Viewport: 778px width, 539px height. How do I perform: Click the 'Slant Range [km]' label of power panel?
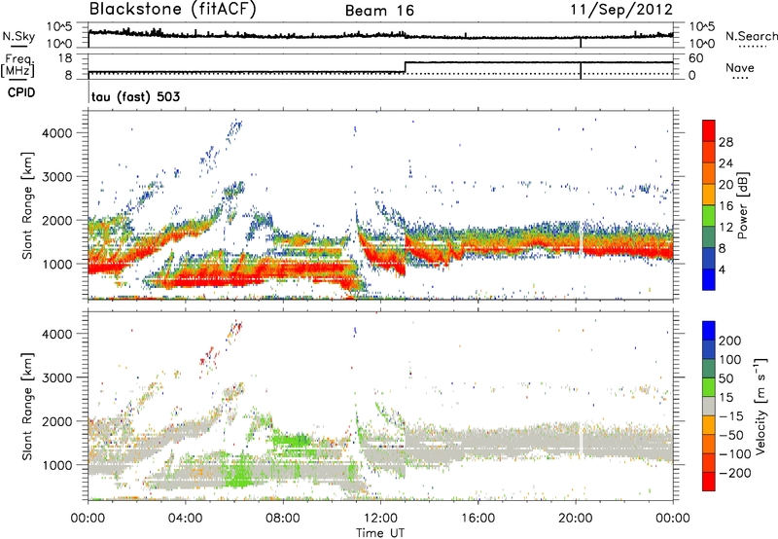coord(27,205)
